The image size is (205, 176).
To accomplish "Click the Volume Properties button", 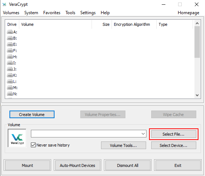I will (103, 115).
